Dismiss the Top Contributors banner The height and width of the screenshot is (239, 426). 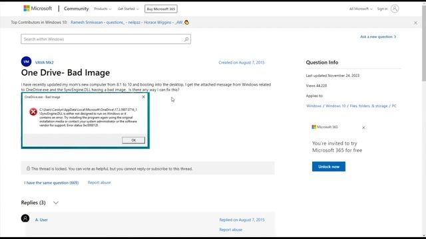(415, 23)
